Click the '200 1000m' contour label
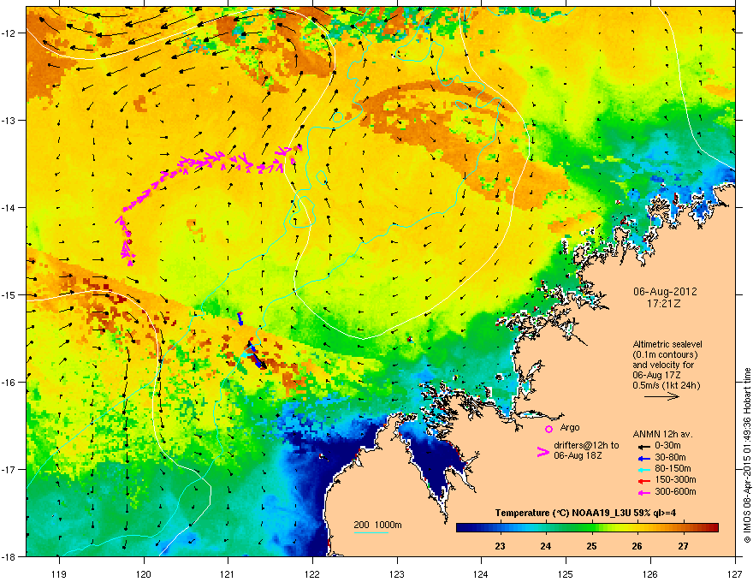Viewport: 753px width, 582px height. (377, 525)
